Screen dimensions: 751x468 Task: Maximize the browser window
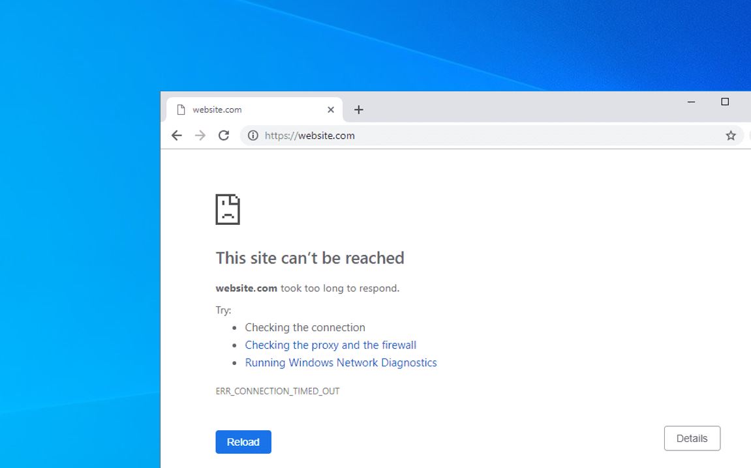click(x=724, y=102)
